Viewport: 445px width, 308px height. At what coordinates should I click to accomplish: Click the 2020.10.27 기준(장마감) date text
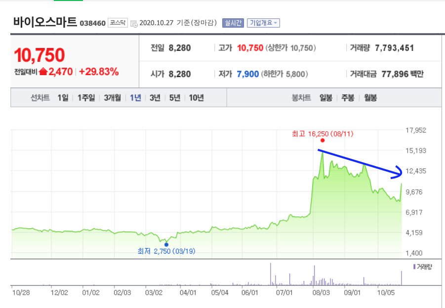click(x=178, y=23)
